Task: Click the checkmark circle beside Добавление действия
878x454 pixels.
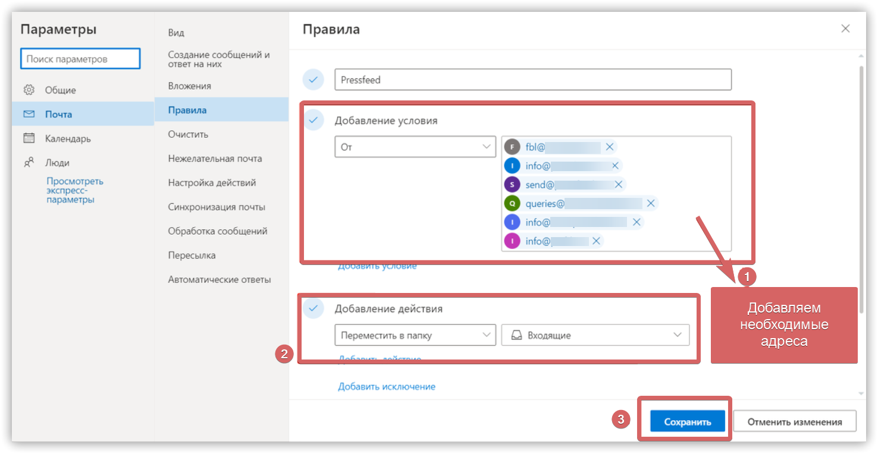Action: [x=313, y=308]
